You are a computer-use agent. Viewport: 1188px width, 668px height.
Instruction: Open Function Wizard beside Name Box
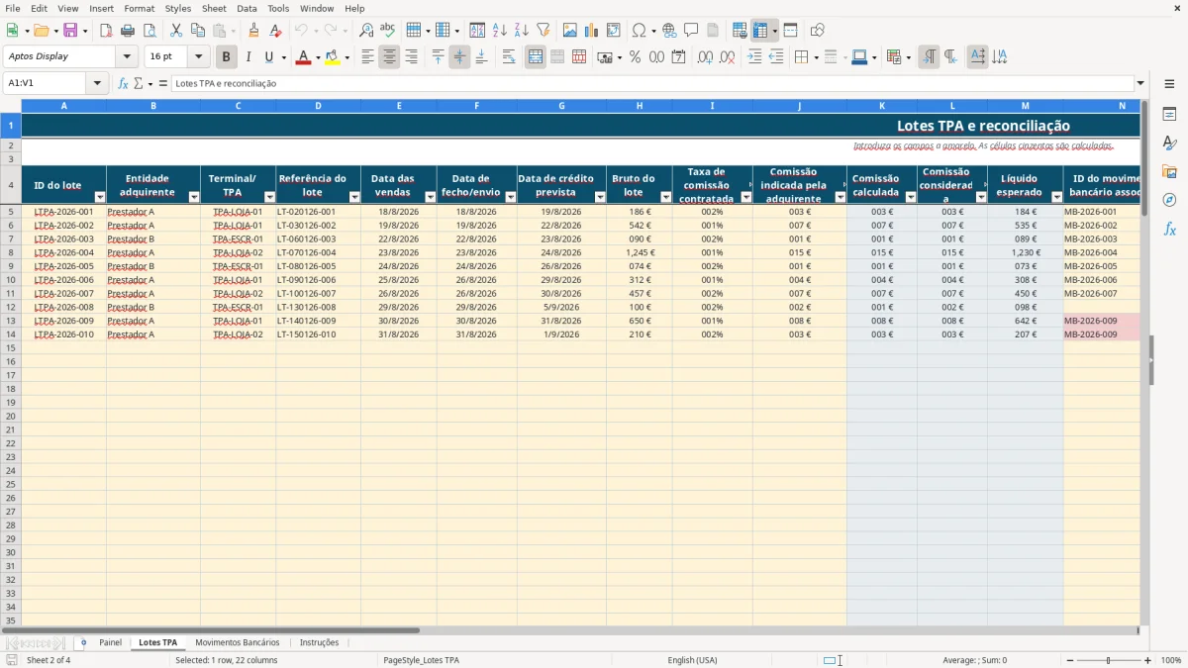pyautogui.click(x=124, y=83)
